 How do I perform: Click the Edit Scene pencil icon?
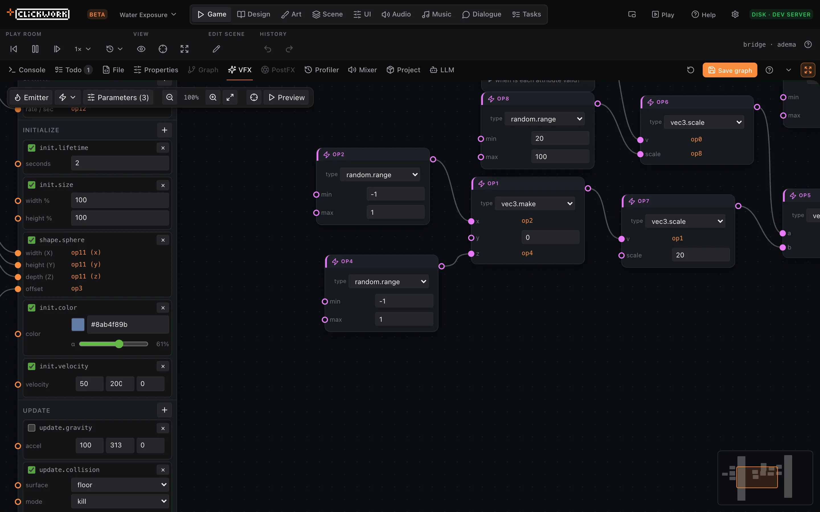pyautogui.click(x=216, y=49)
